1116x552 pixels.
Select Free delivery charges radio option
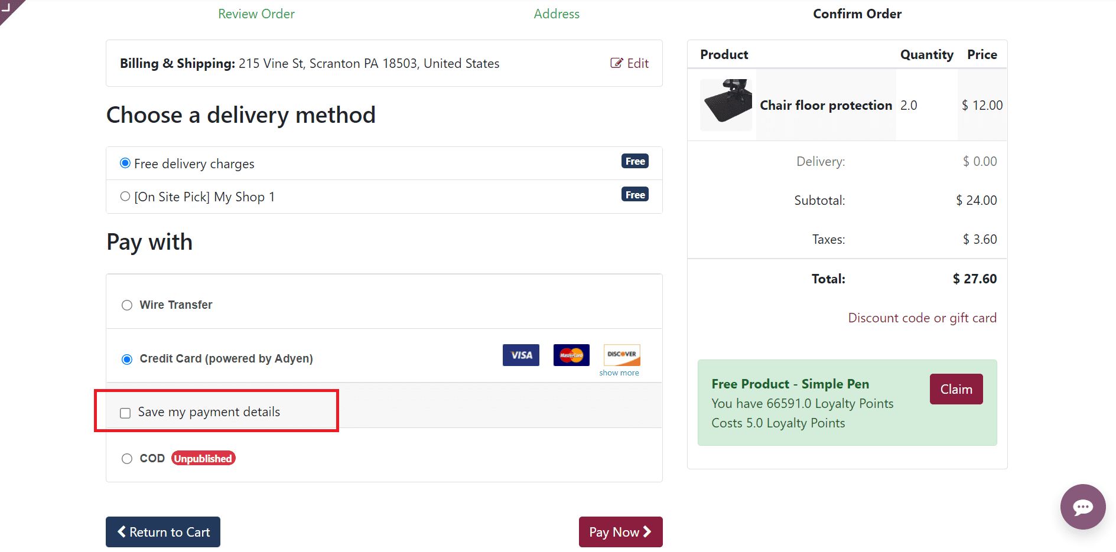(x=125, y=163)
